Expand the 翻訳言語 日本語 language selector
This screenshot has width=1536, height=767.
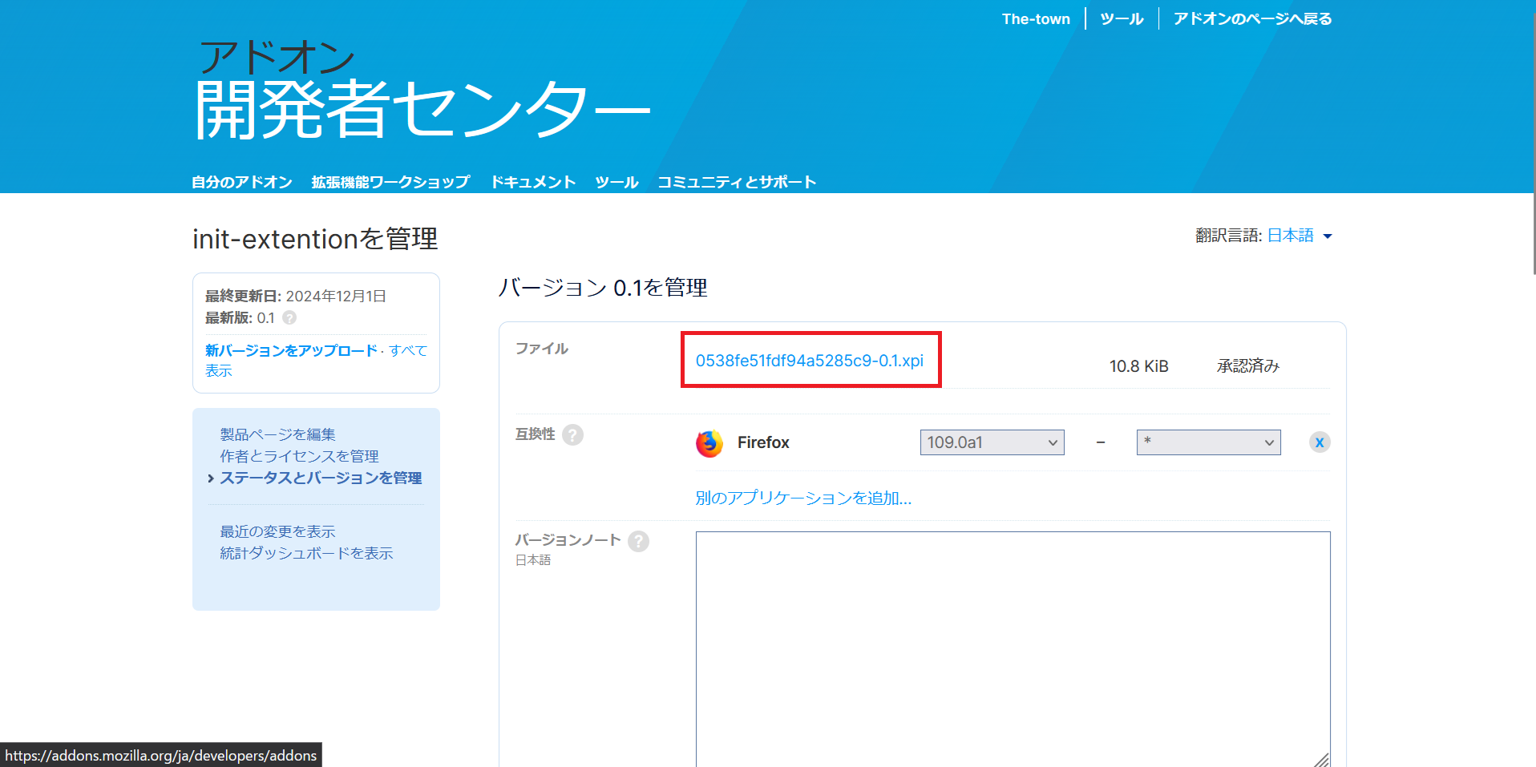pyautogui.click(x=1300, y=236)
